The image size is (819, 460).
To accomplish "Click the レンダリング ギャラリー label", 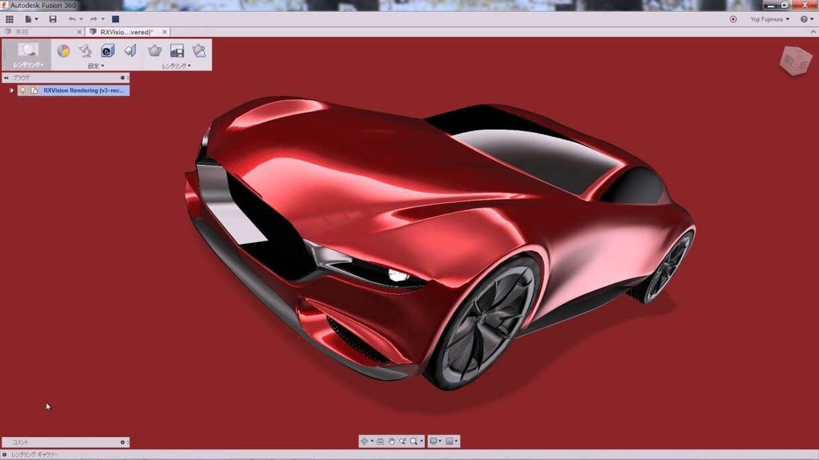I will click(35, 455).
